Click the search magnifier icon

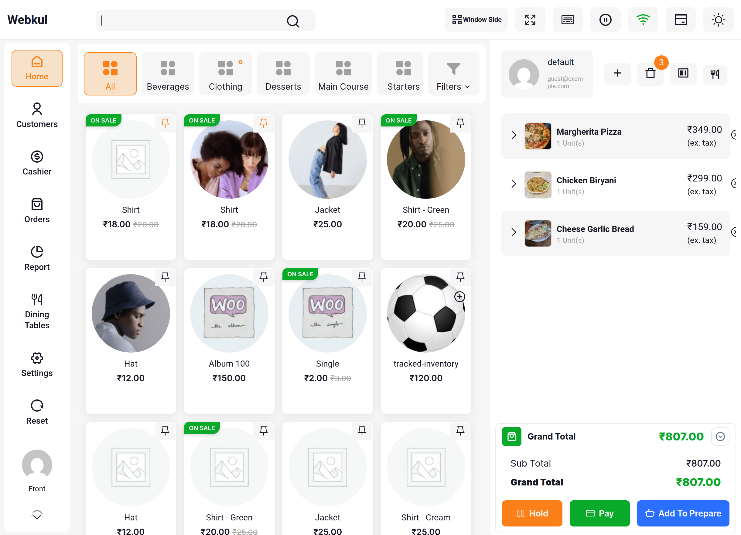pos(293,21)
